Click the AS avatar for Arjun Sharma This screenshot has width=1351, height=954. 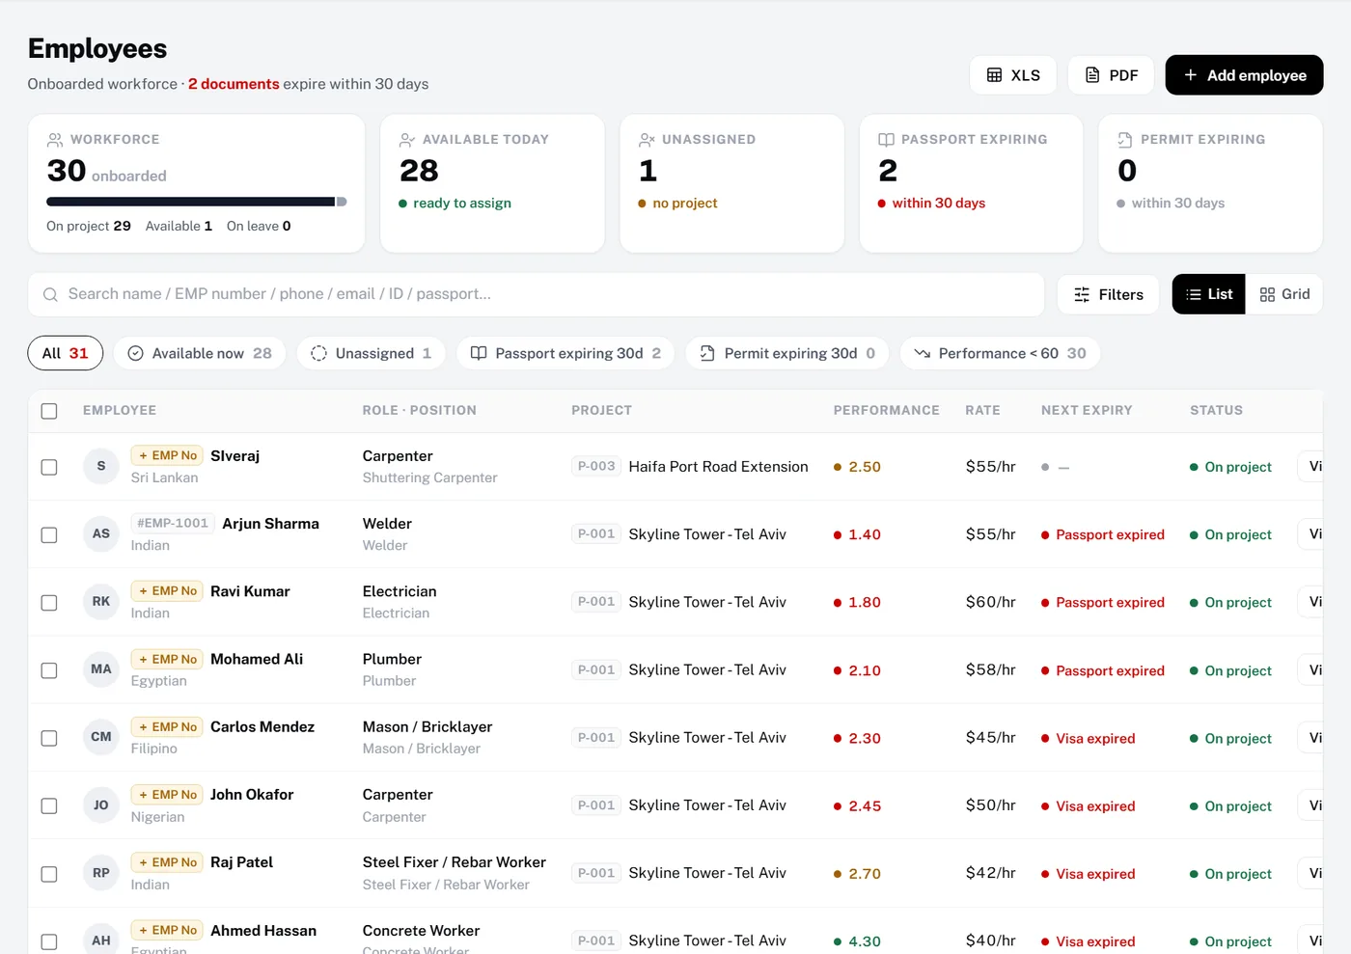click(101, 533)
